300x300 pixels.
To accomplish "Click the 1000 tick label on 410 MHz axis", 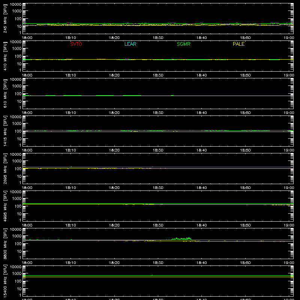I will coord(17,49).
